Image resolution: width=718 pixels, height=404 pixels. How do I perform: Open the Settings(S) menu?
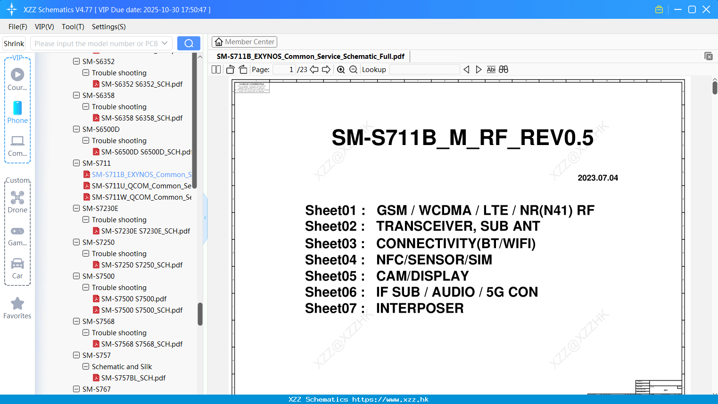(108, 27)
